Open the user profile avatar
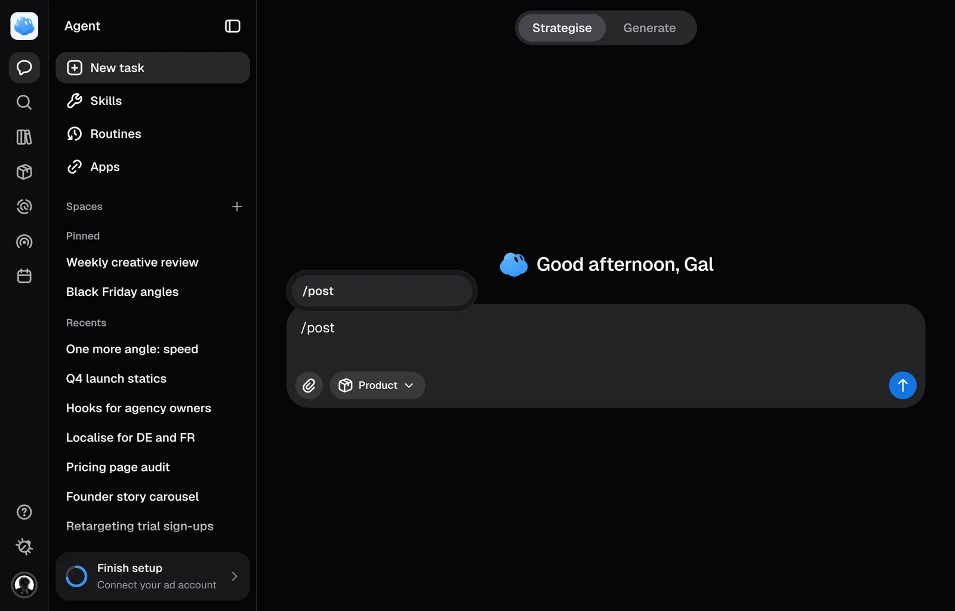Screen dimensions: 955x611 pos(24,585)
